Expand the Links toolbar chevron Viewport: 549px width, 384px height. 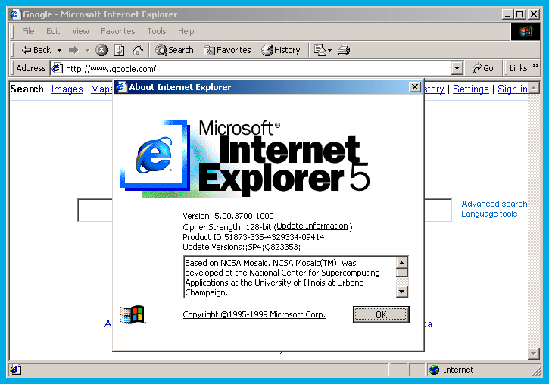pyautogui.click(x=535, y=67)
